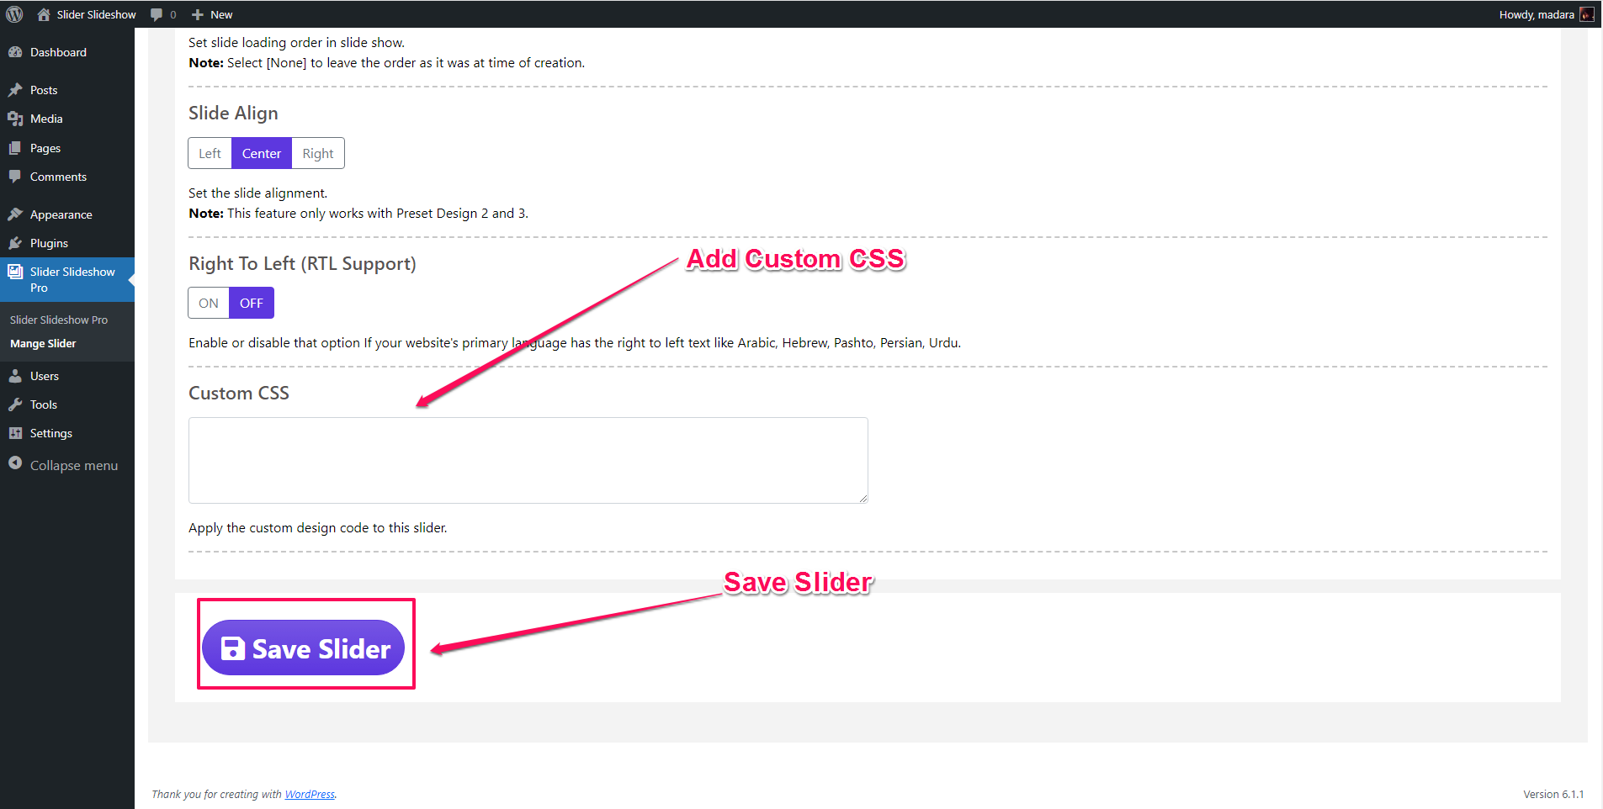
Task: Click the plus icon beside New
Action: (x=198, y=14)
